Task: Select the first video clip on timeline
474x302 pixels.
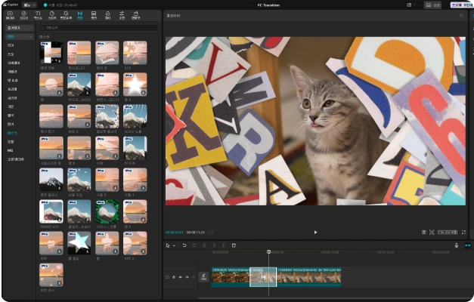Action: [x=231, y=277]
